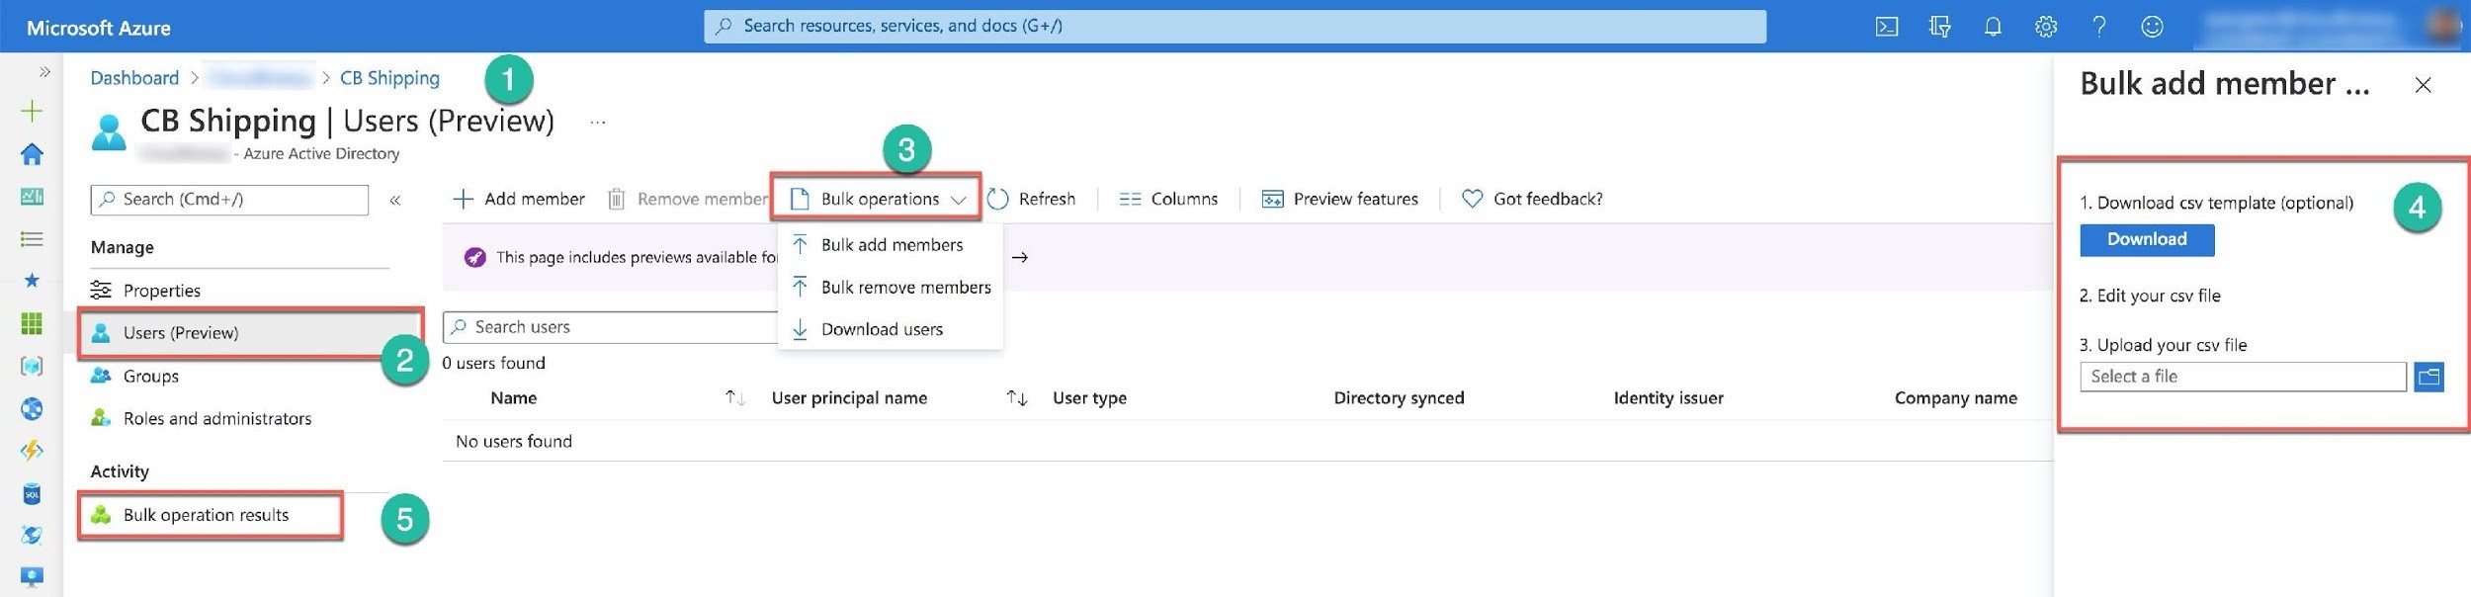Sort by User principal name arrows

[x=1016, y=398]
